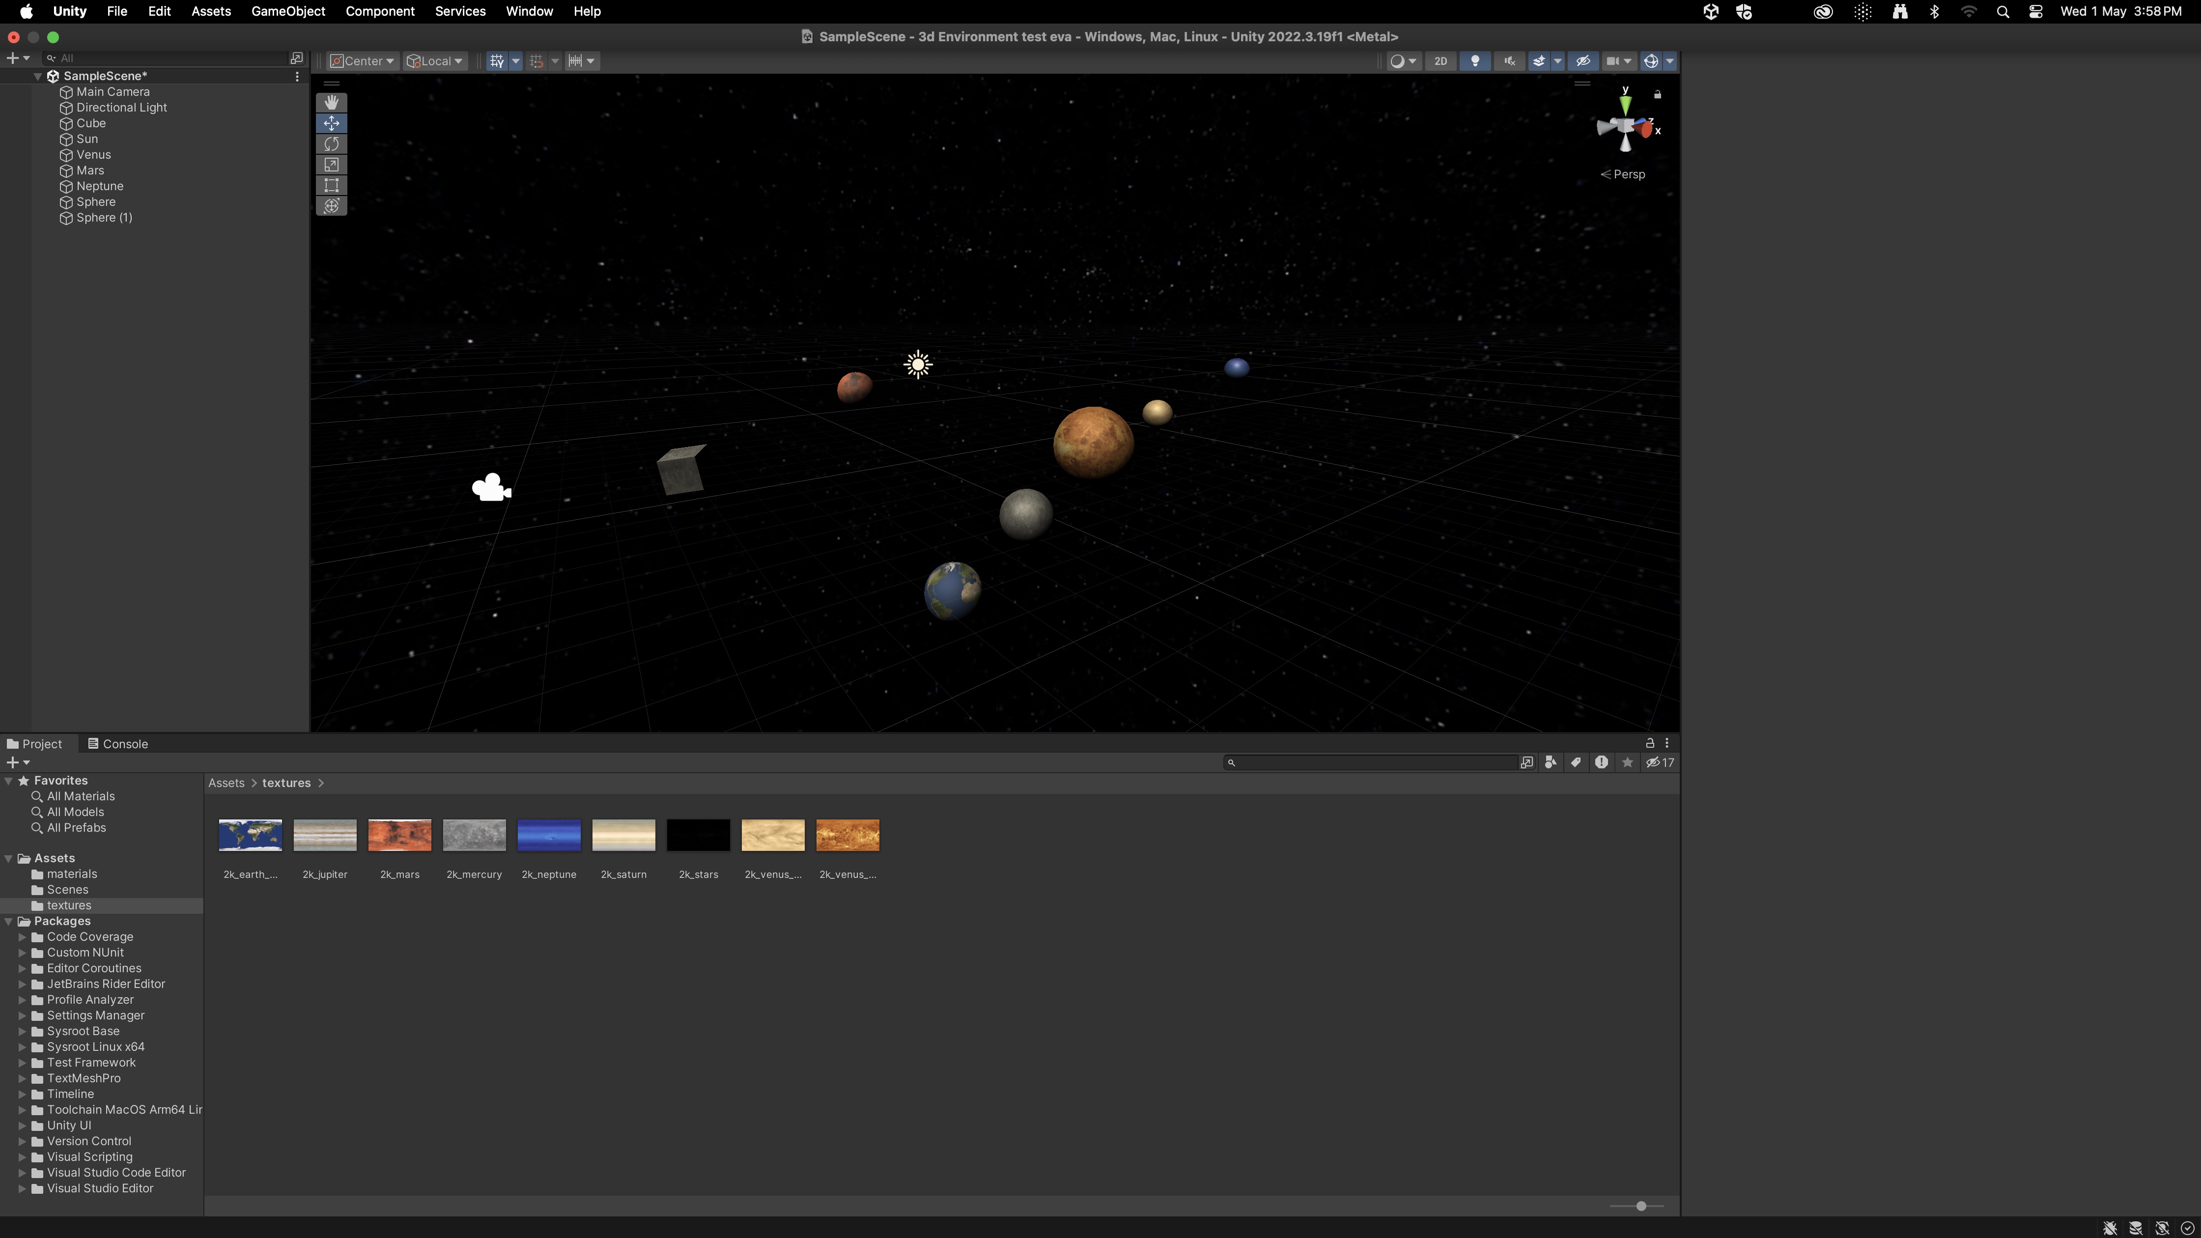The width and height of the screenshot is (2201, 1238).
Task: Toggle 2D scene view mode
Action: pyautogui.click(x=1440, y=60)
